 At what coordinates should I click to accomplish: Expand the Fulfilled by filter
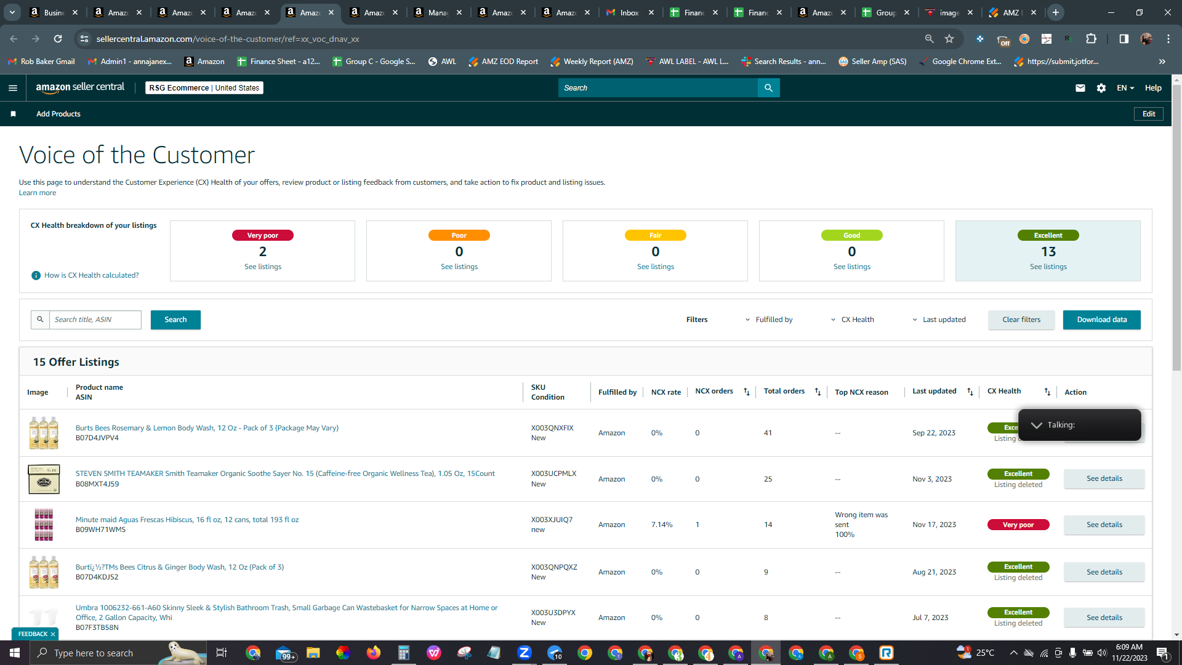pos(770,320)
